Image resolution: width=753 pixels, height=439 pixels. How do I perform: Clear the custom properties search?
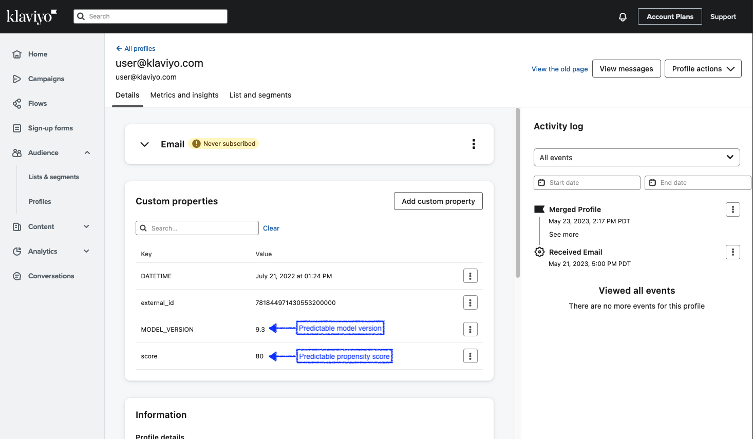click(x=271, y=228)
